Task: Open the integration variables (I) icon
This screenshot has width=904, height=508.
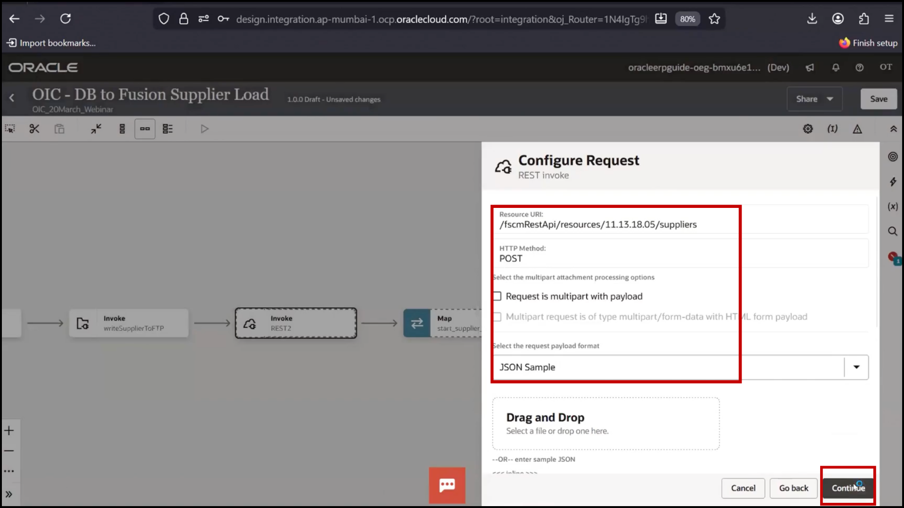Action: point(832,129)
